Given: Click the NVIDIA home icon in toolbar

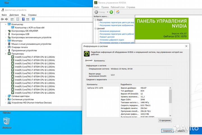Looking at the screenshot, I should (x=118, y=12).
